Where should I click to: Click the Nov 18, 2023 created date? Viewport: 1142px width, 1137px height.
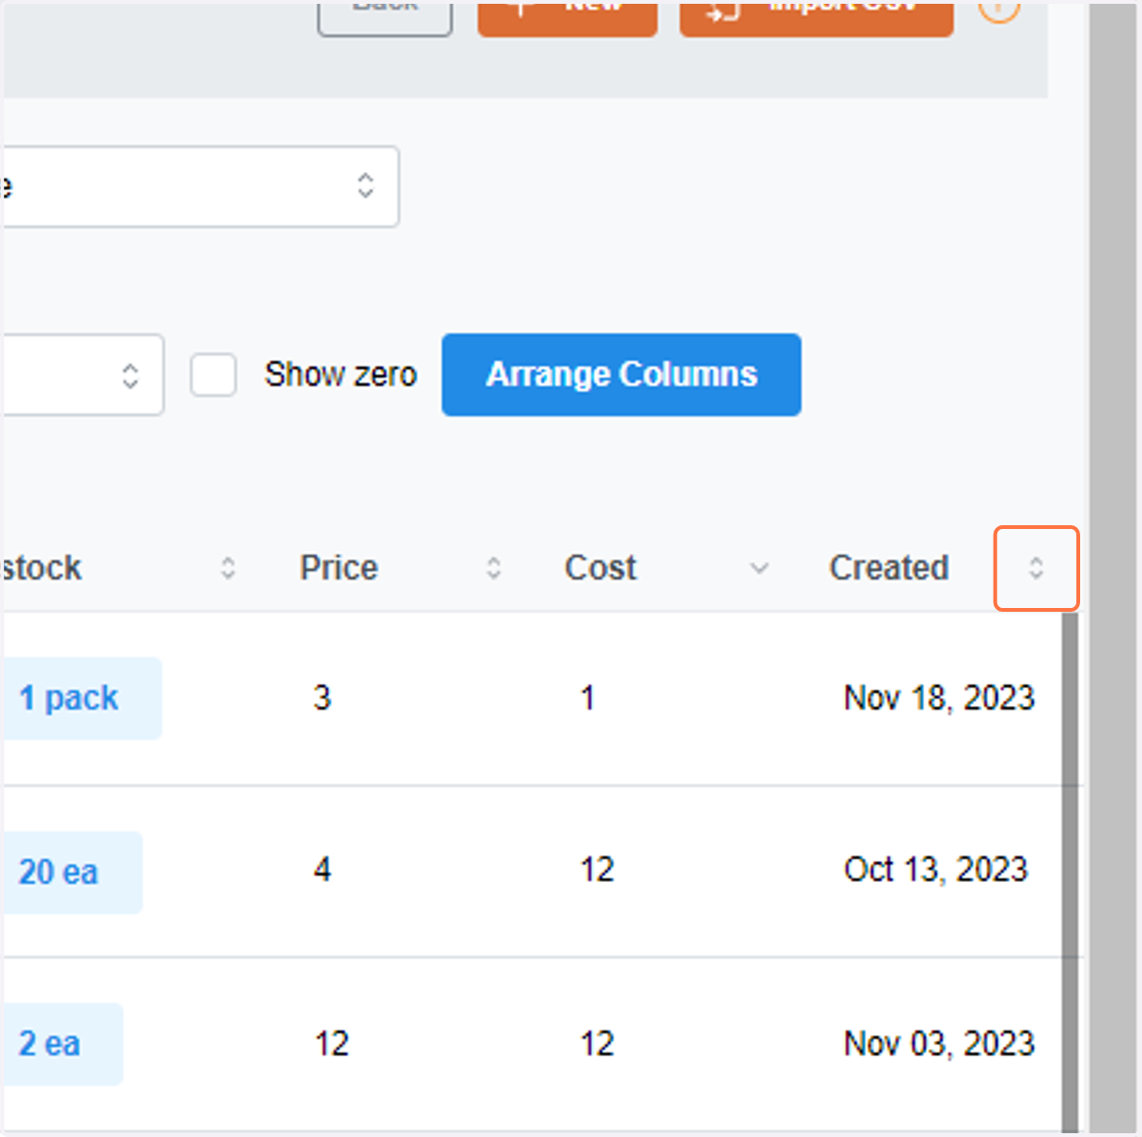[939, 698]
